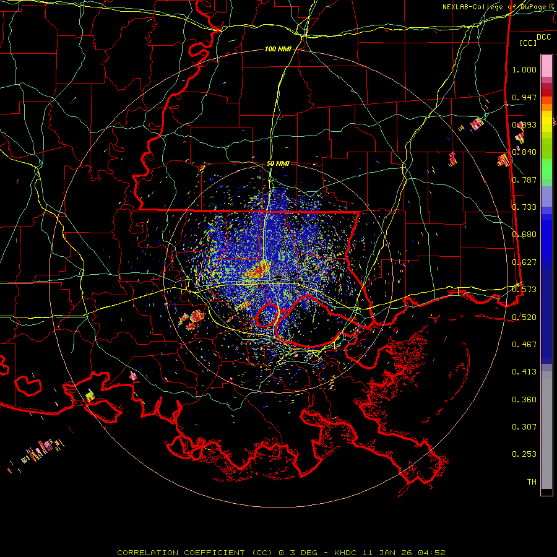The width and height of the screenshot is (557, 557).
Task: Click the 0.947 scale value
Action: pos(524,97)
